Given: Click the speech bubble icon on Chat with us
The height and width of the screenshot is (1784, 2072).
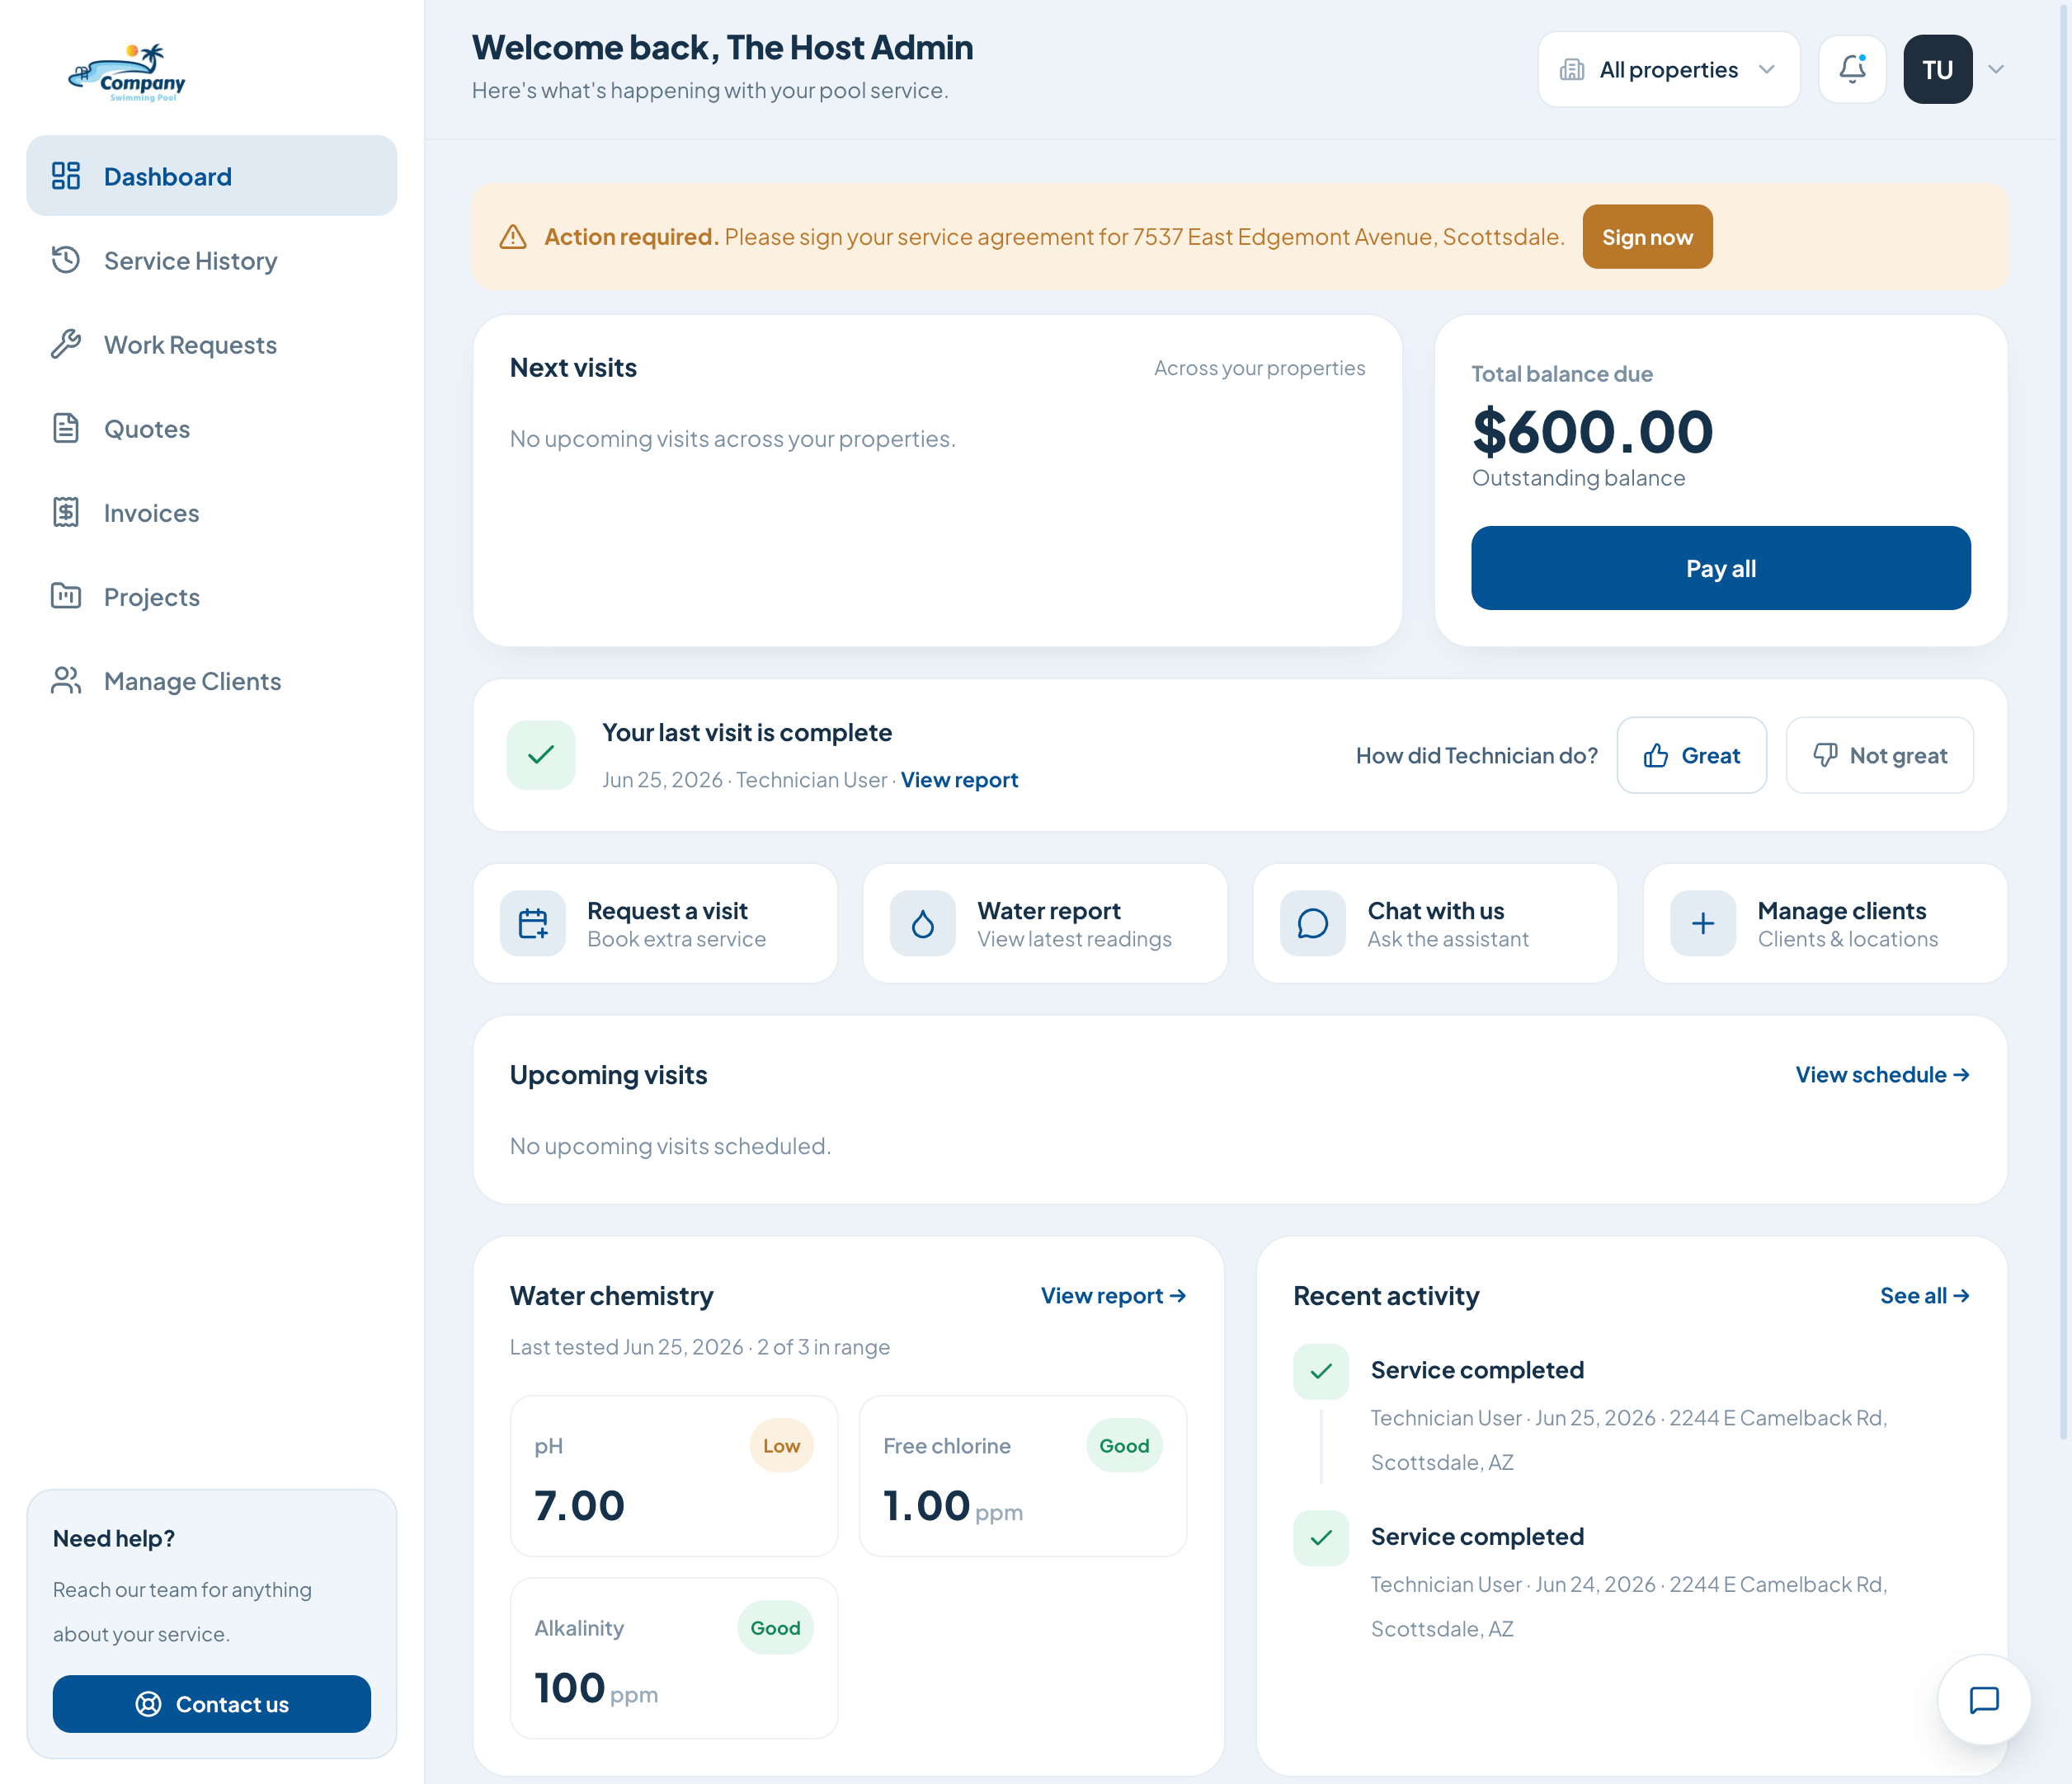Looking at the screenshot, I should click(1313, 923).
